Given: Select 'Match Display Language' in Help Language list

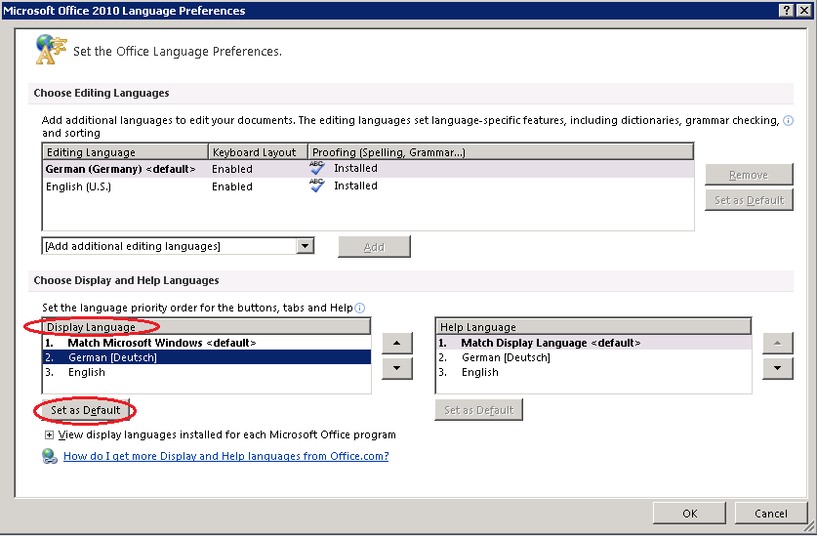Looking at the screenshot, I should pyautogui.click(x=524, y=343).
